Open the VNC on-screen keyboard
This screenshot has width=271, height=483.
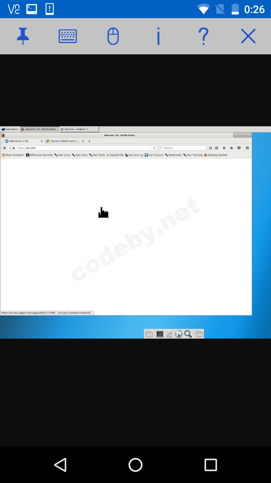pos(68,36)
